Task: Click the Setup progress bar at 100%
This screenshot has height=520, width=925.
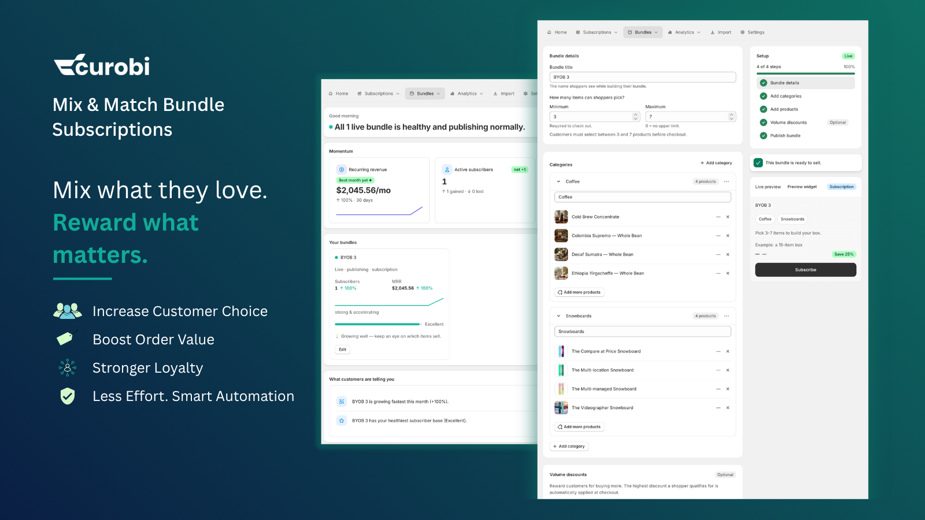Action: click(805, 73)
